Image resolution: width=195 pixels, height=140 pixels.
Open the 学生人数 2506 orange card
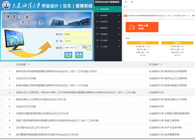[142, 27]
